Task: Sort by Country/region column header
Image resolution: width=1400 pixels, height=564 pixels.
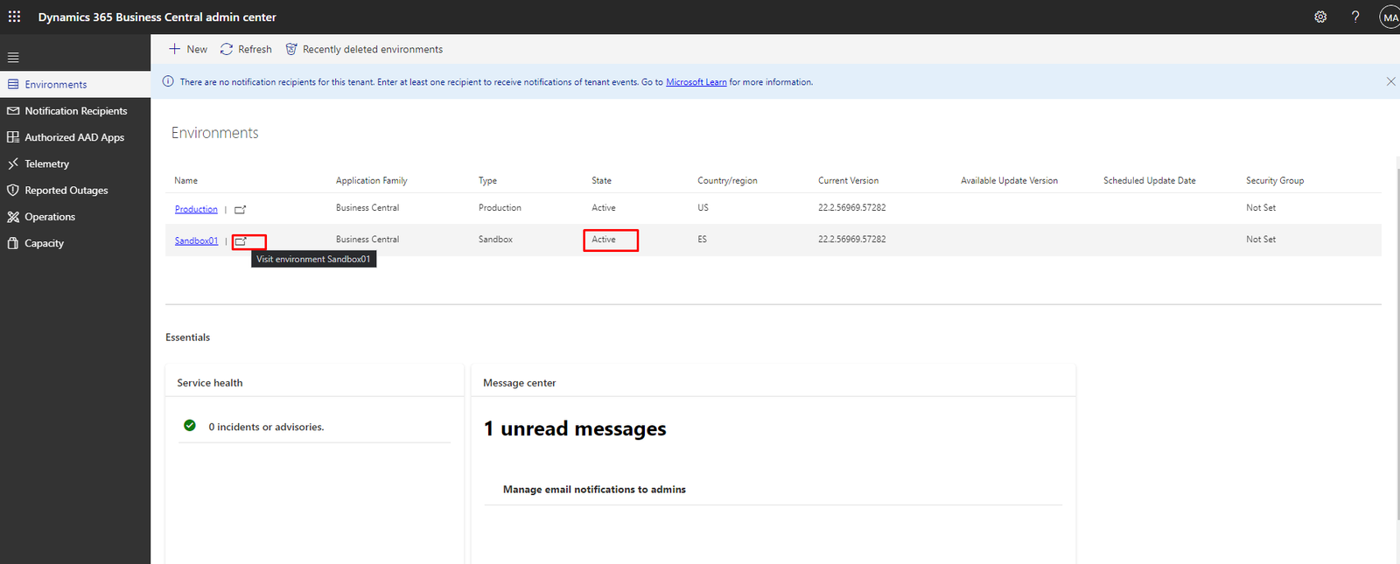Action: 727,180
